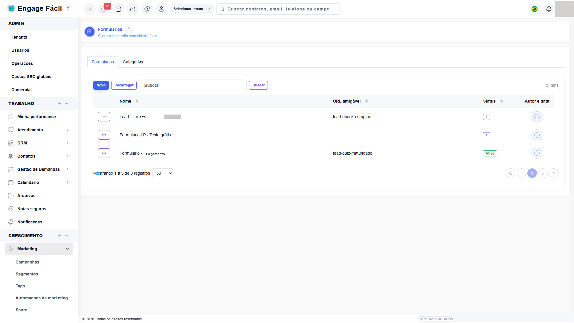Add item to TRABALHO section with plus
The image size is (574, 323).
[59, 103]
